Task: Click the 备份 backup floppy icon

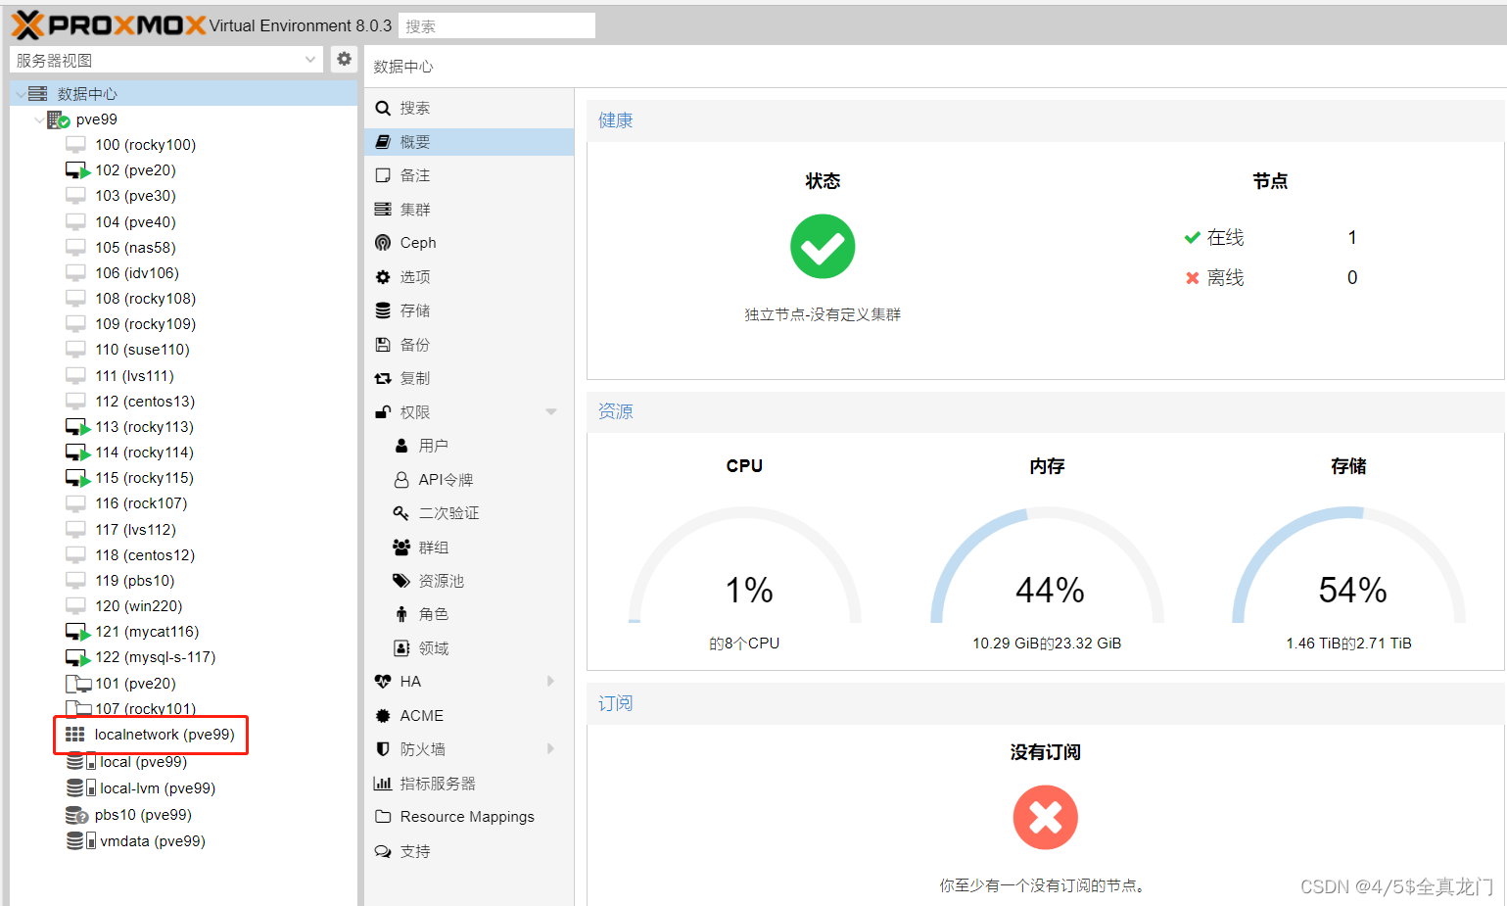Action: coord(383,345)
